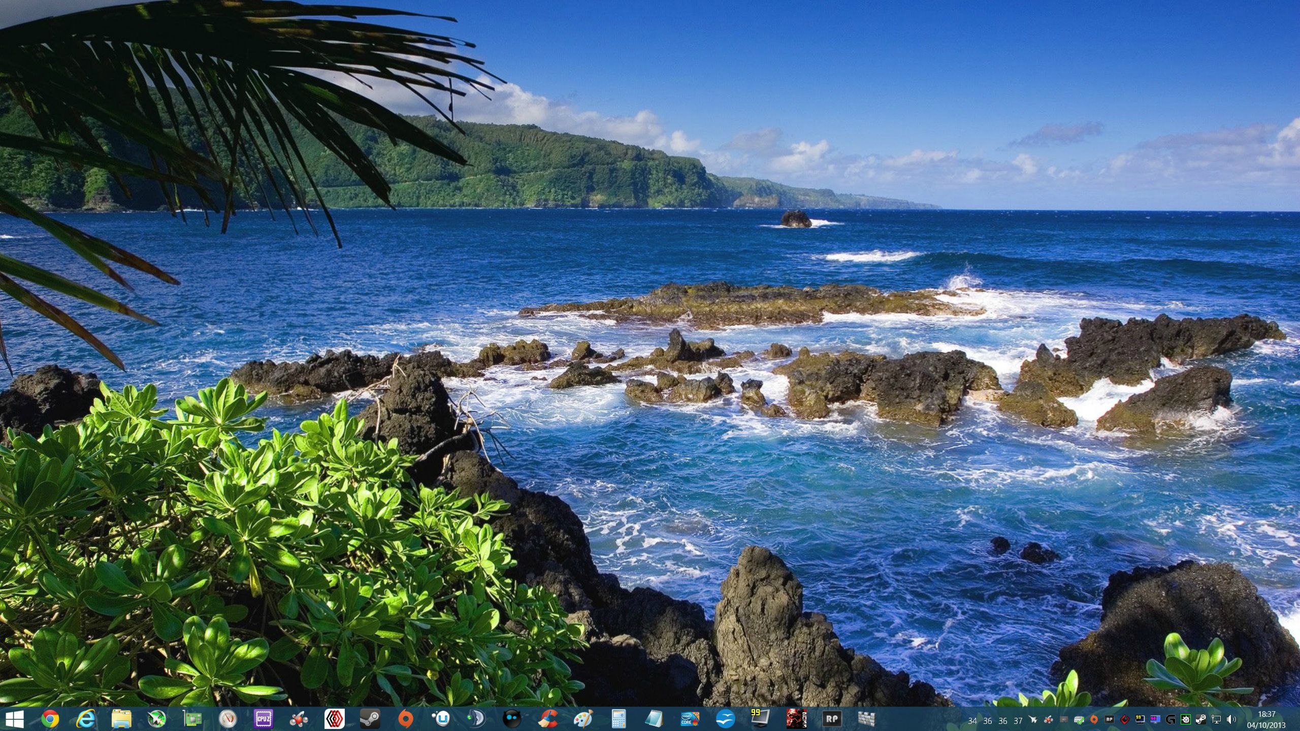
Task: Open the network connection tray icon
Action: coord(1216,719)
